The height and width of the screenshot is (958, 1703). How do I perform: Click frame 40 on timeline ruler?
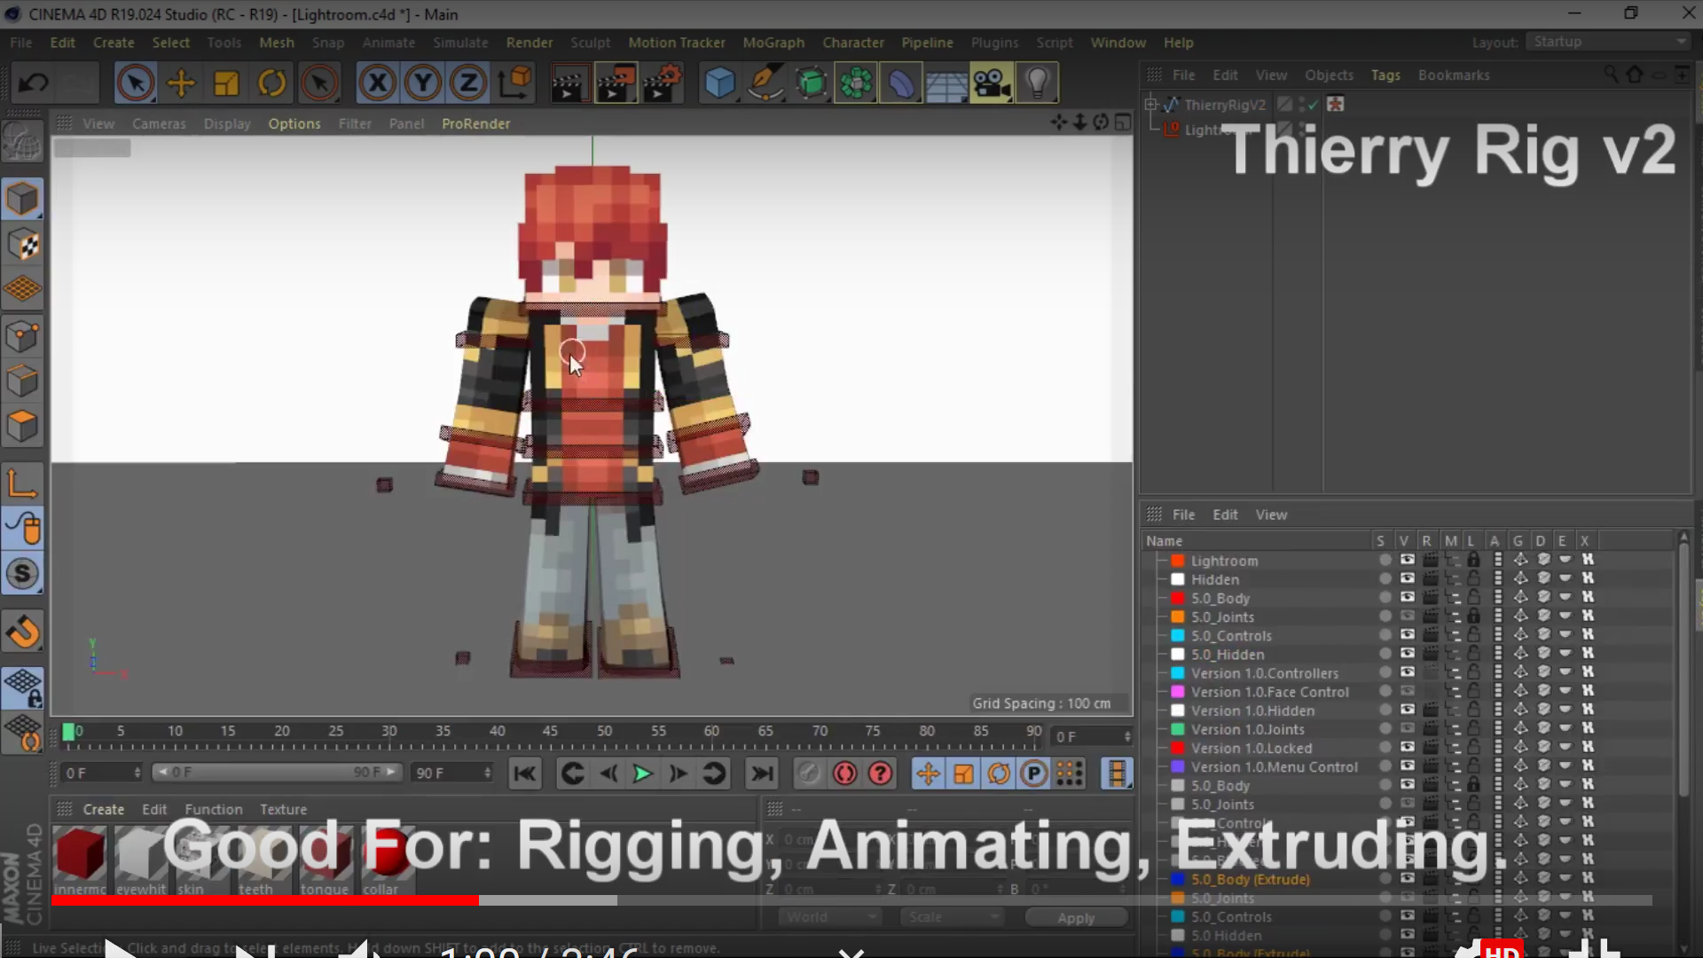(x=497, y=732)
